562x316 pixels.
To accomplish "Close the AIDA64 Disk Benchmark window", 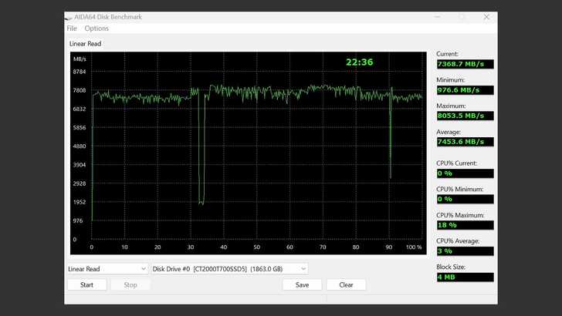I will (x=486, y=17).
